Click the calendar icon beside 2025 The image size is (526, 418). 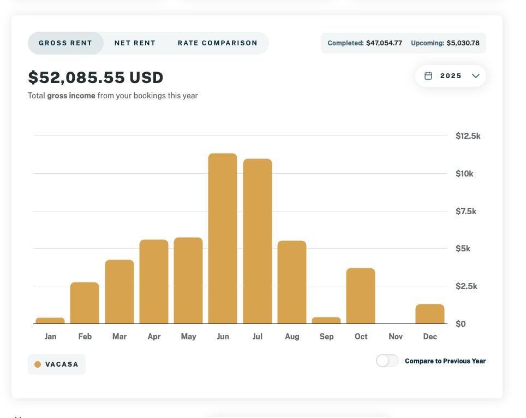428,76
